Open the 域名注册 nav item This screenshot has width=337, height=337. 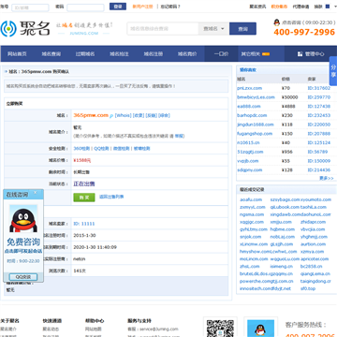[154, 54]
